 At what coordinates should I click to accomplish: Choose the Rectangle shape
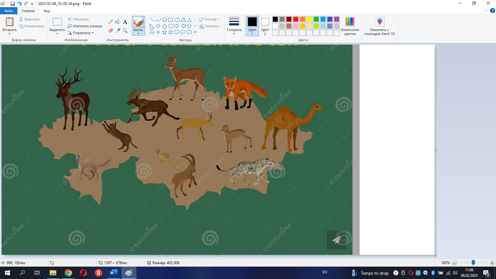click(170, 20)
